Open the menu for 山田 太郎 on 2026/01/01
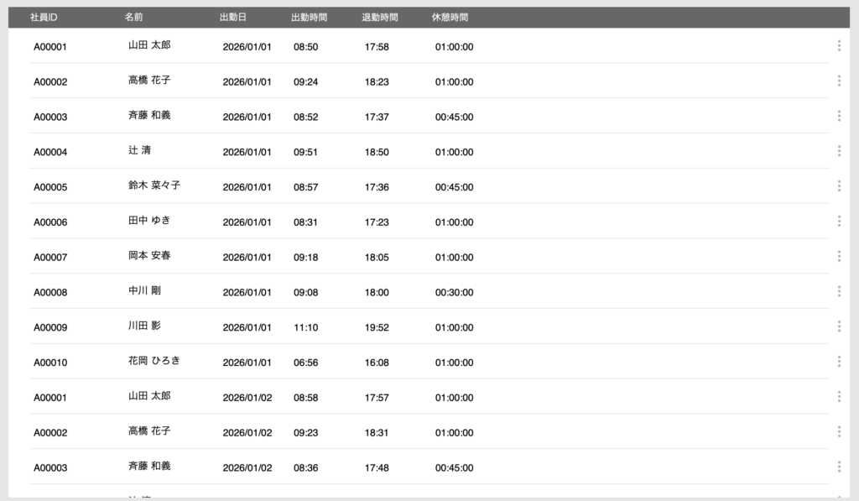Viewport: 859px width, 501px height. pos(839,46)
